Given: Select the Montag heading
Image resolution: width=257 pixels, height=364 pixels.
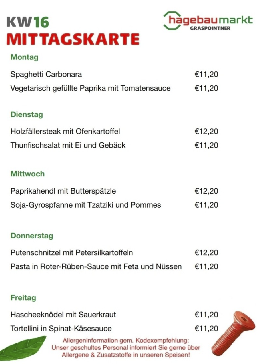Looking at the screenshot, I should click(x=24, y=57).
